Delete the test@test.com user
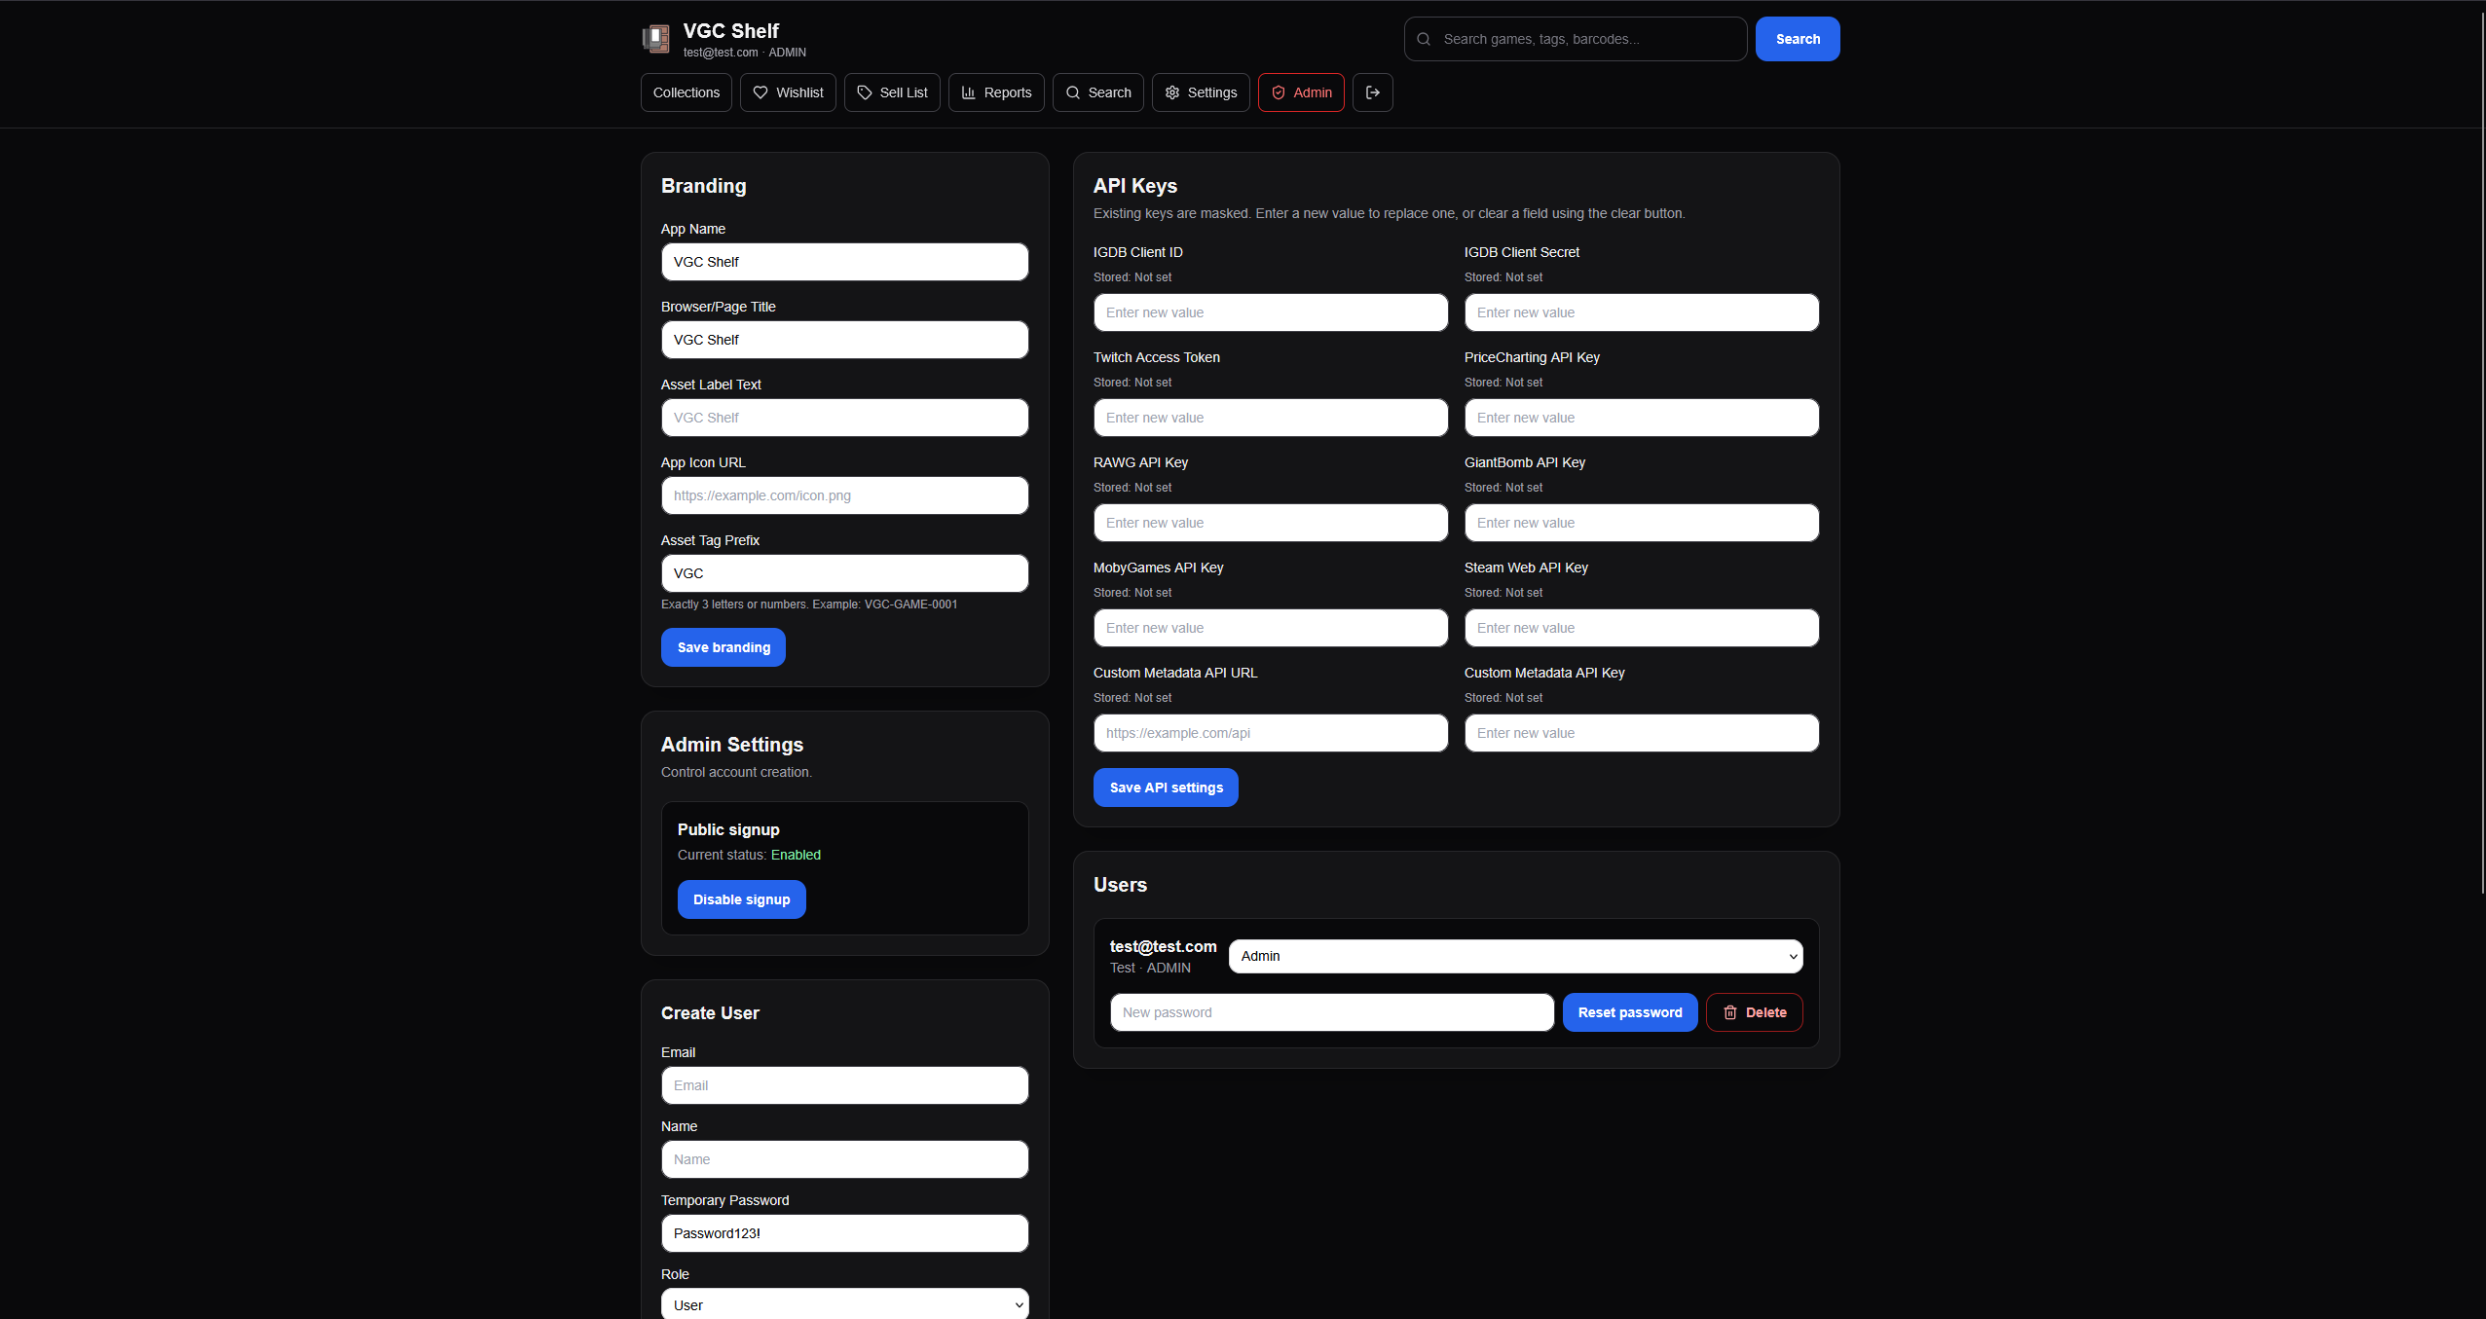Viewport: 2486px width, 1319px height. (x=1755, y=1012)
